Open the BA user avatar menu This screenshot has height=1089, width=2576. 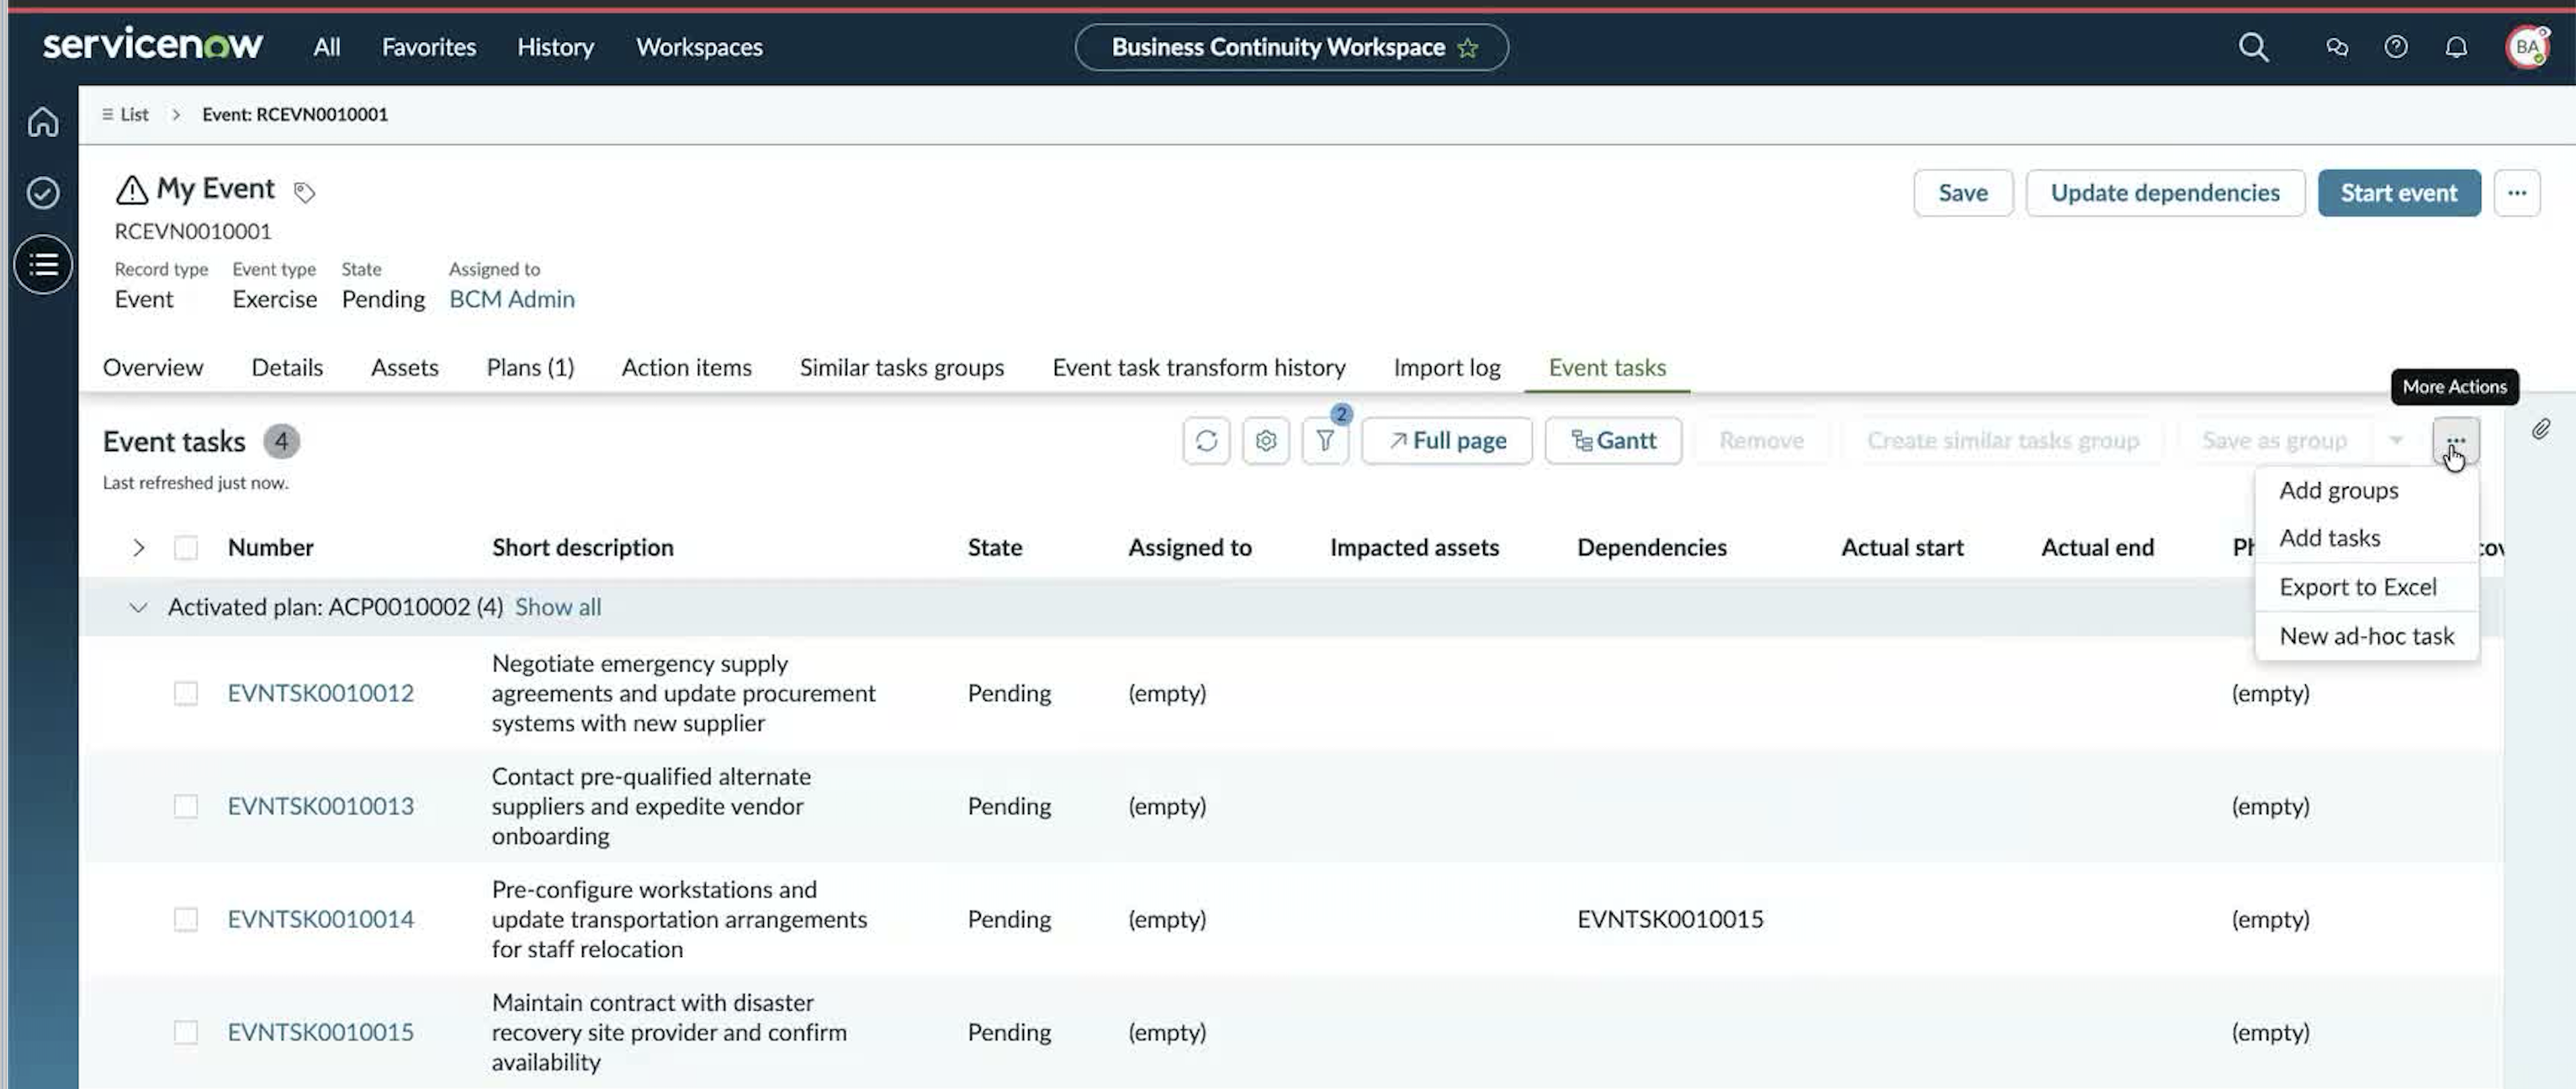pos(2527,47)
